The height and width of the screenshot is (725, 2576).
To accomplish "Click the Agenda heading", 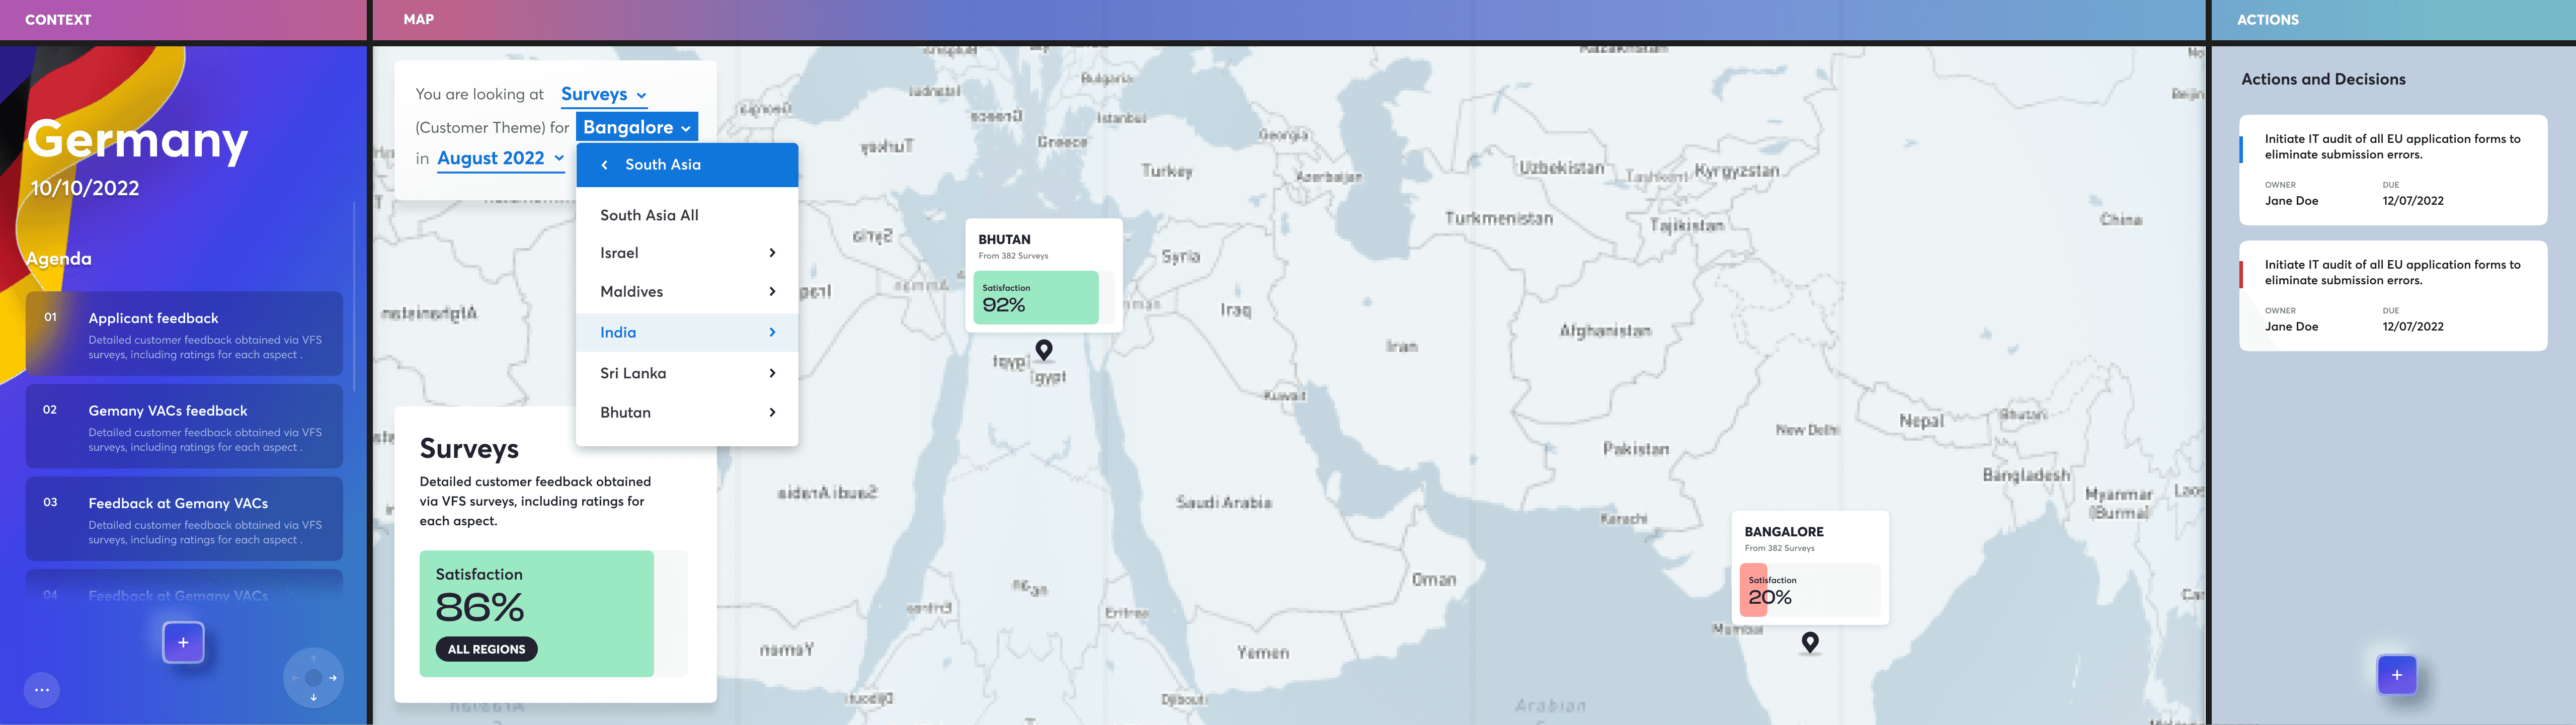I will 59,259.
